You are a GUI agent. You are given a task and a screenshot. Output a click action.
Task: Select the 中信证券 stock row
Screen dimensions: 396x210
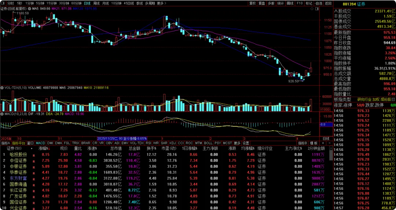[x=164, y=161]
